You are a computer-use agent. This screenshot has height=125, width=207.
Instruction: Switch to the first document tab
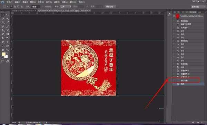[23, 10]
